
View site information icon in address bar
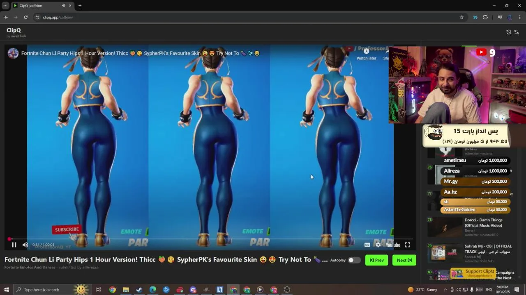37,17
